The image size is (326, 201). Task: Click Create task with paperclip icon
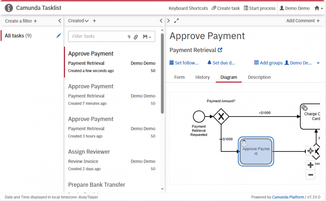point(226,8)
